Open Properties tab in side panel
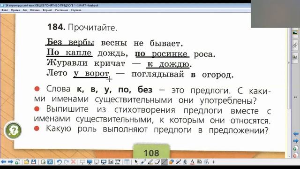The width and height of the screenshot is (300, 169). coord(295,57)
